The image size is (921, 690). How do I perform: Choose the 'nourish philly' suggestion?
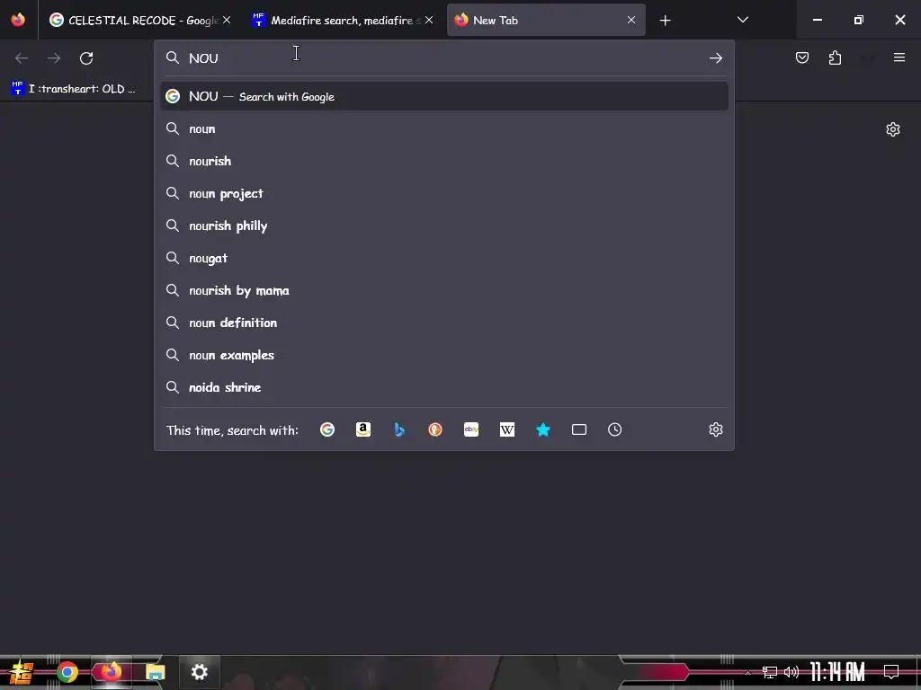pyautogui.click(x=444, y=226)
